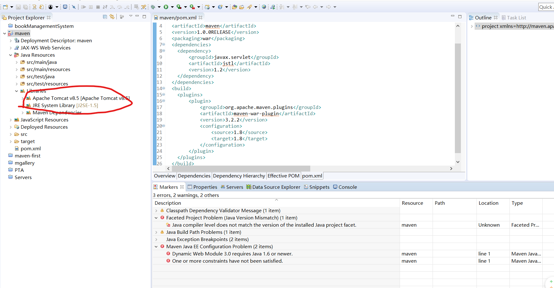
Task: Expand Deployment Descriptor: maven node
Action: point(11,41)
